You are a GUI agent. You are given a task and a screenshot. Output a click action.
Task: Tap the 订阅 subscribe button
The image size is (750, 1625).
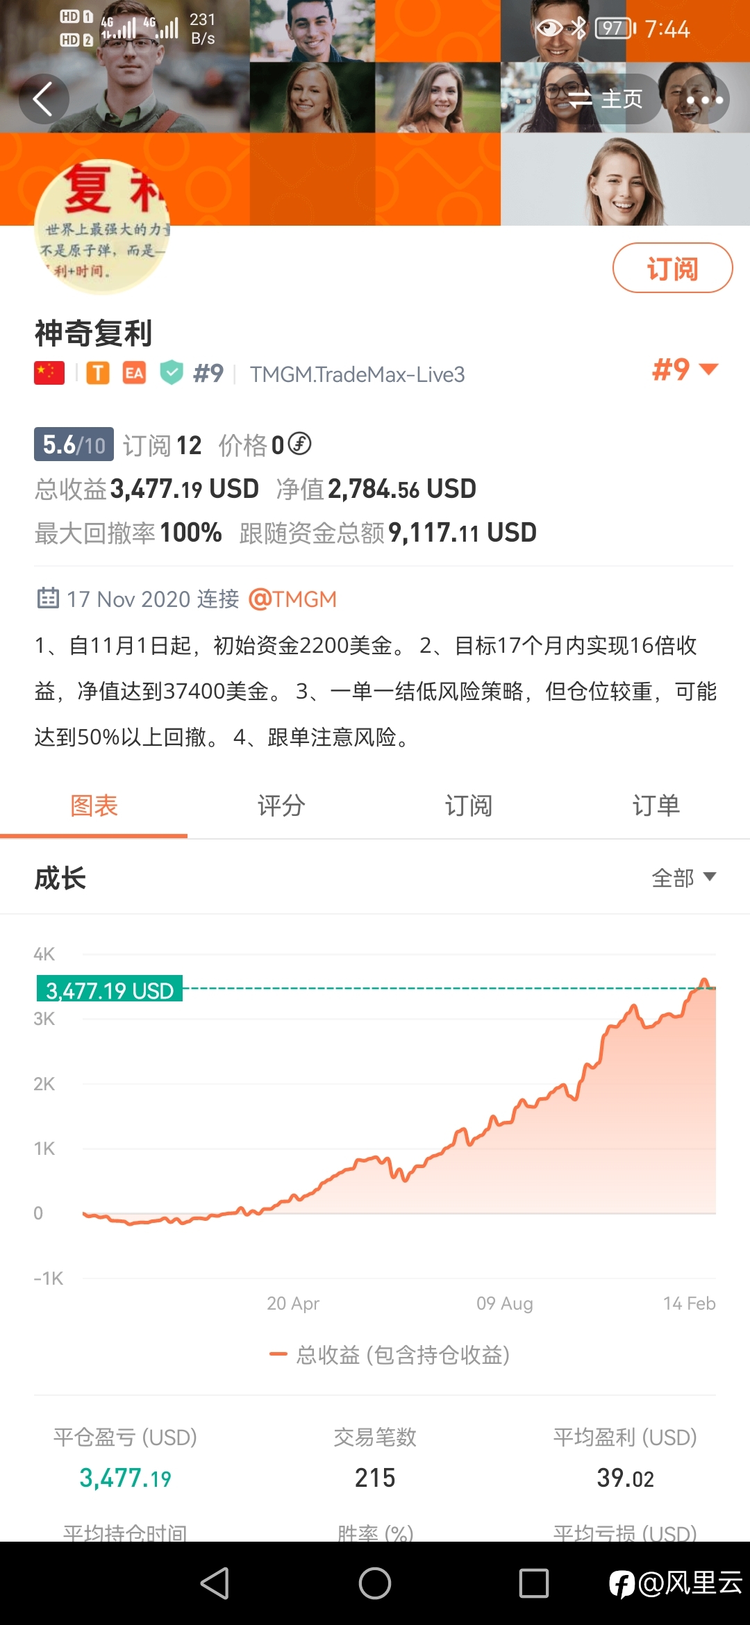672,268
